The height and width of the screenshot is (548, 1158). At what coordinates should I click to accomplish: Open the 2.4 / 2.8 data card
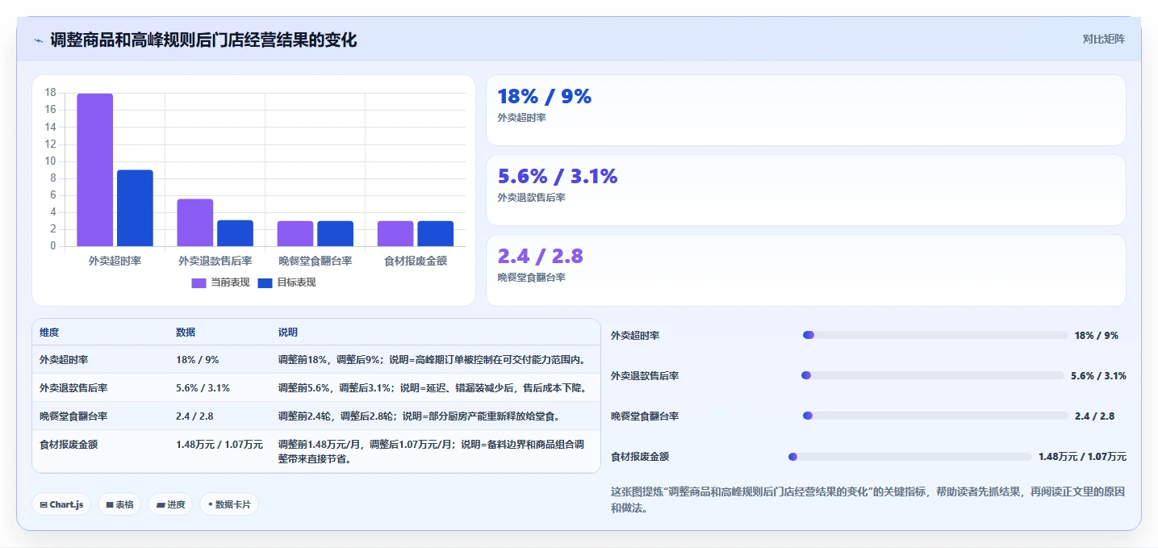pyautogui.click(x=805, y=270)
